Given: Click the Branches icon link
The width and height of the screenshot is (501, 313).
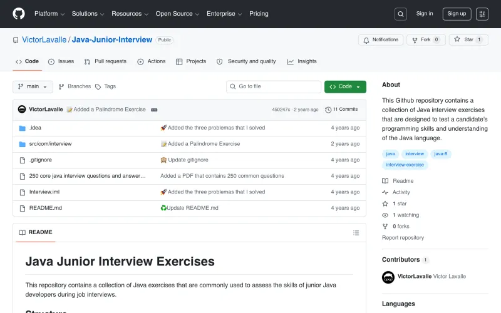Looking at the screenshot, I should [x=75, y=86].
